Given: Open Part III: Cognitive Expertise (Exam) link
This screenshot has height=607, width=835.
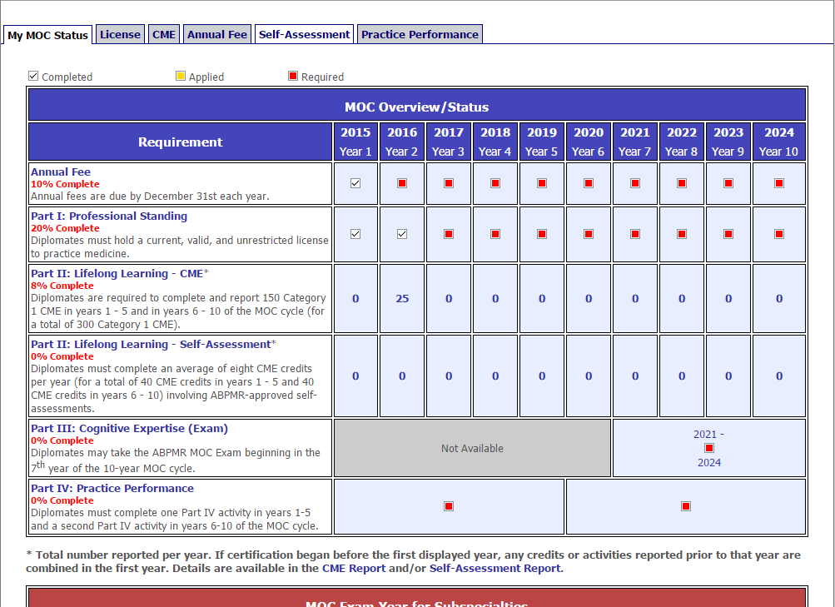Looking at the screenshot, I should pyautogui.click(x=129, y=429).
